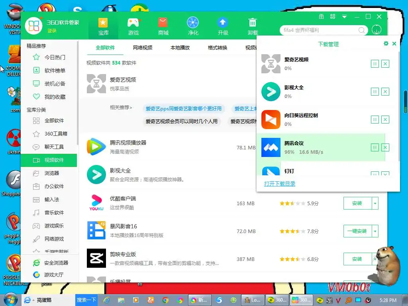This screenshot has width=408, height=306.
Task: Click the search magnifier icon
Action: coord(362,30)
